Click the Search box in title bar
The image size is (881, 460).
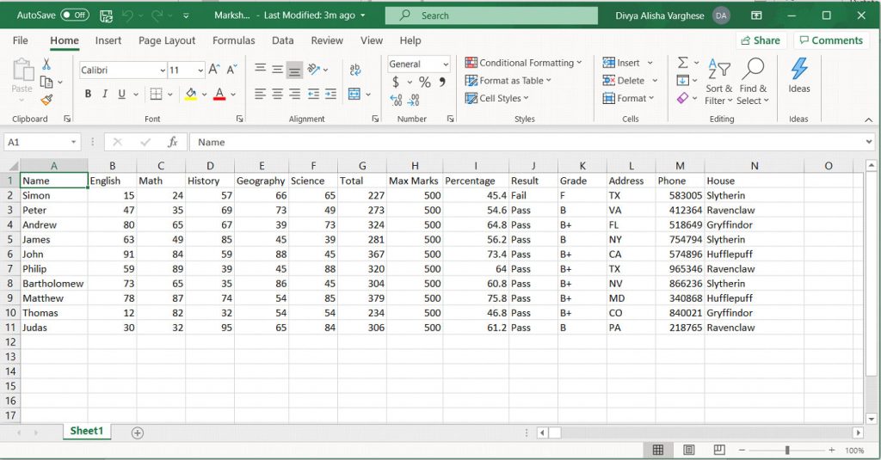click(490, 15)
